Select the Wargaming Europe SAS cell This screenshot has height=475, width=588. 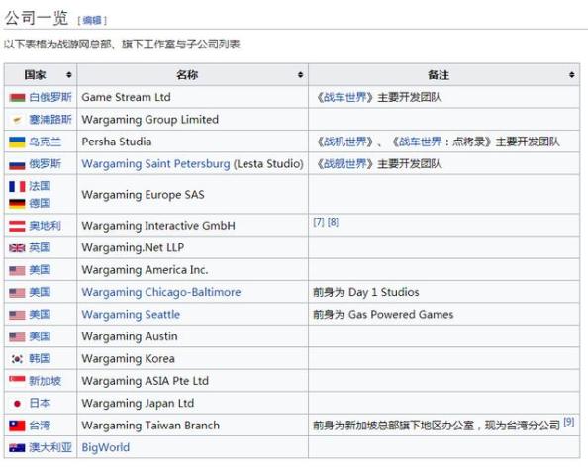[x=192, y=195]
